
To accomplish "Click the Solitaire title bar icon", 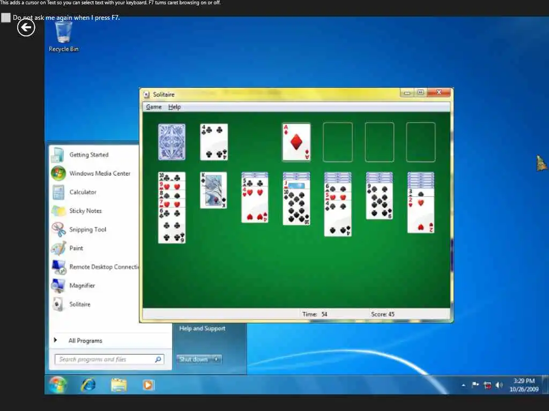I will coord(146,94).
